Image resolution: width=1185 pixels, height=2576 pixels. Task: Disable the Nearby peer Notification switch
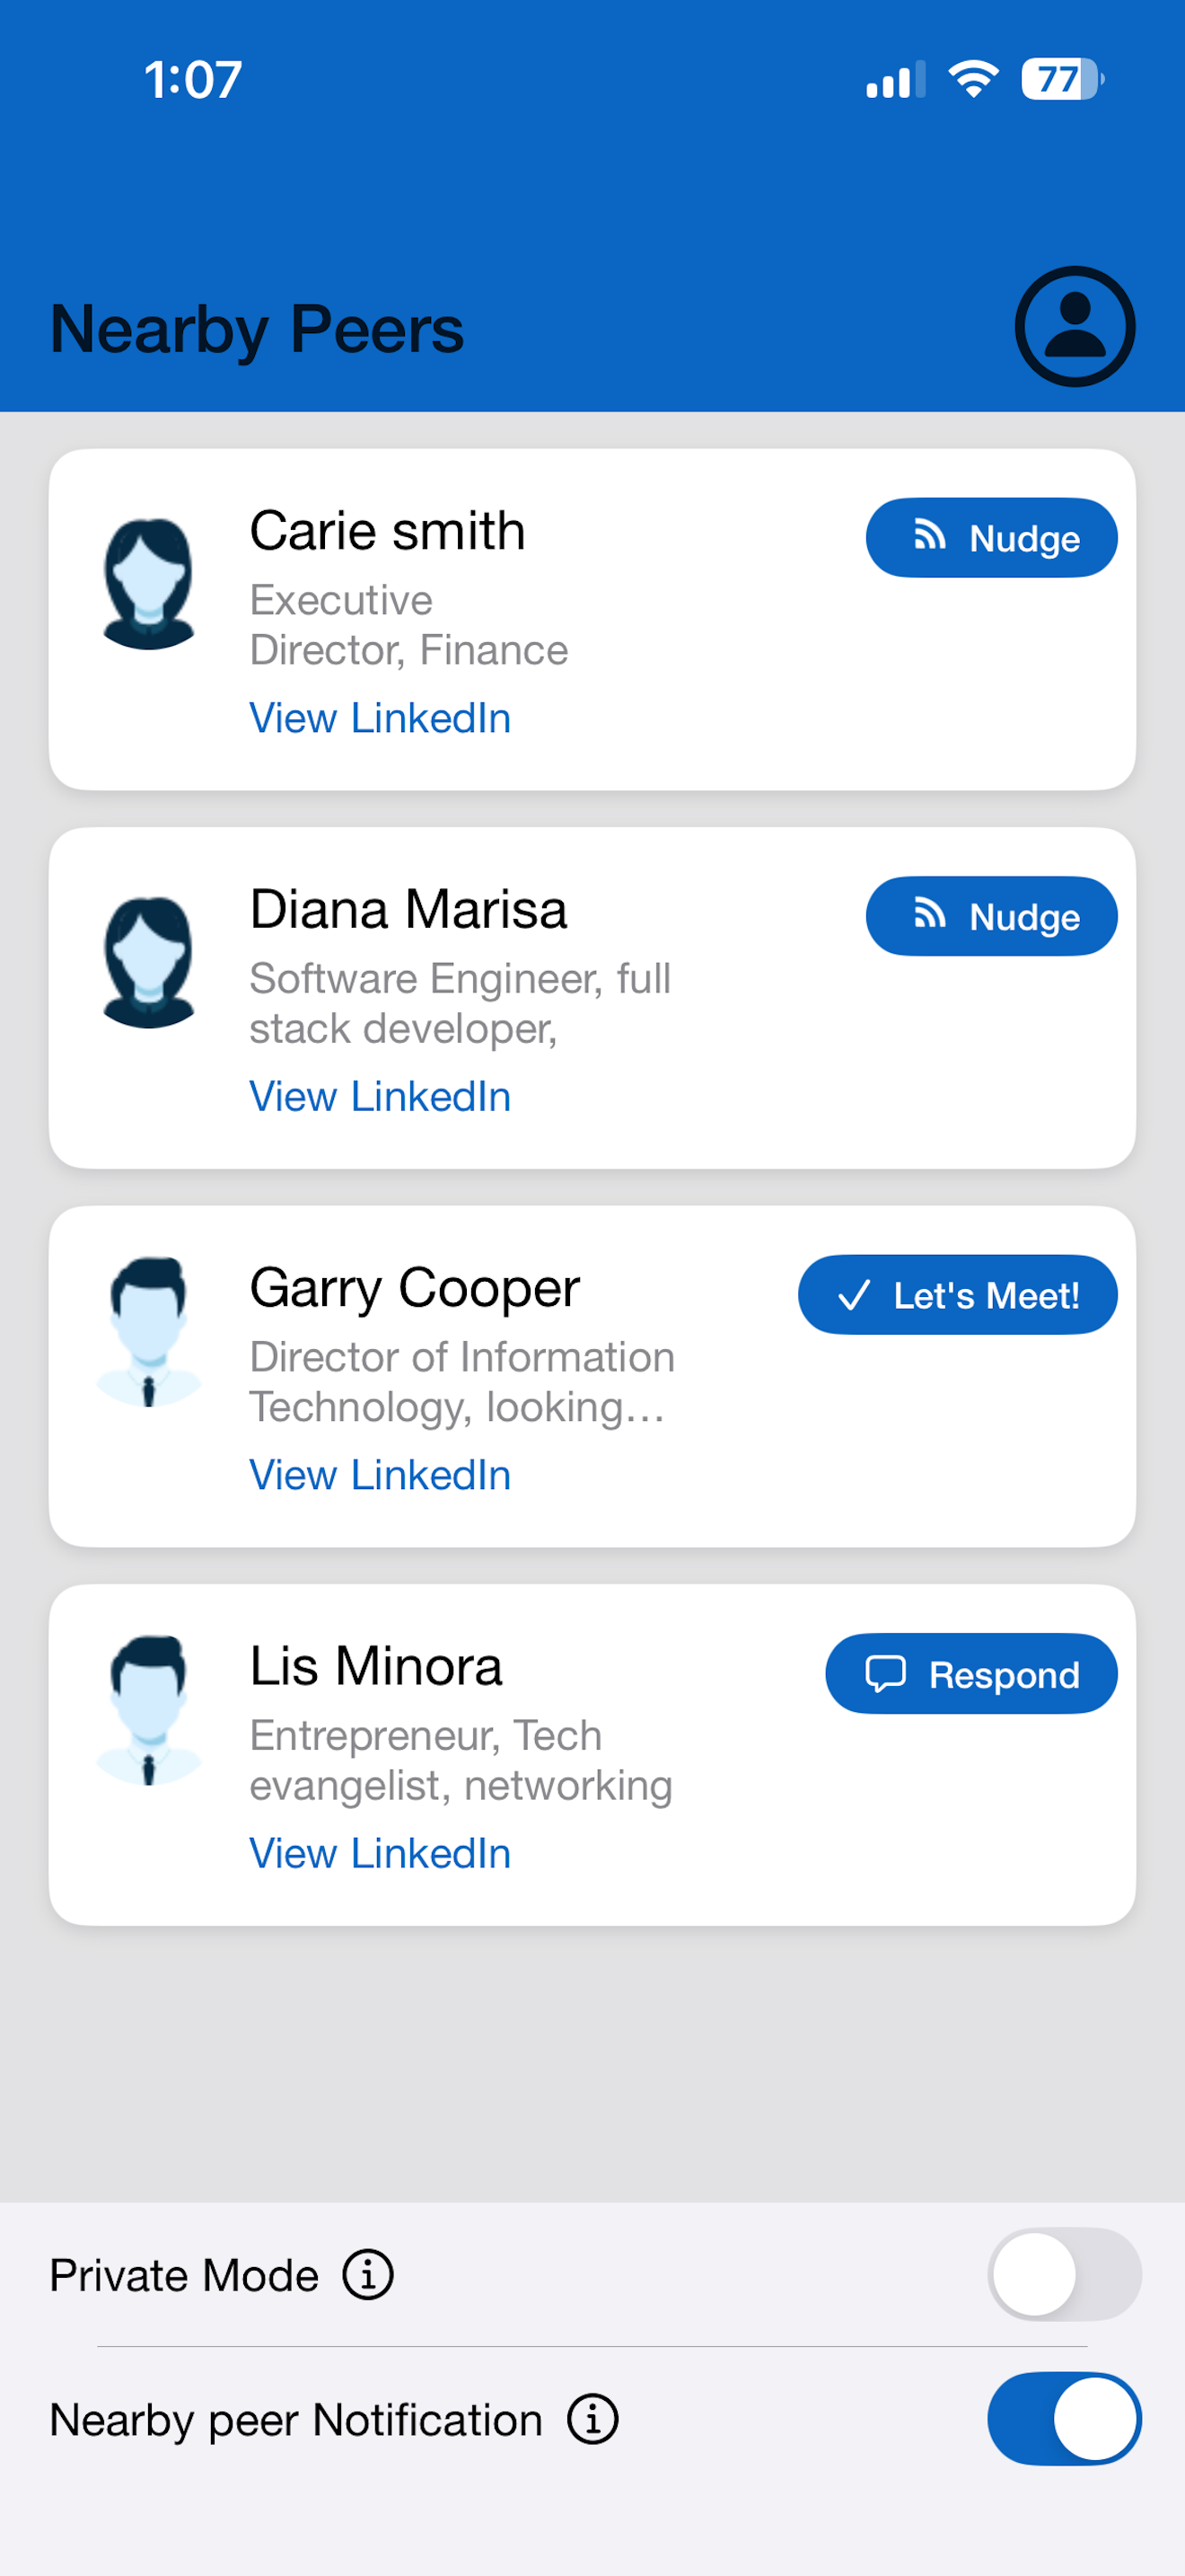coord(1064,2419)
